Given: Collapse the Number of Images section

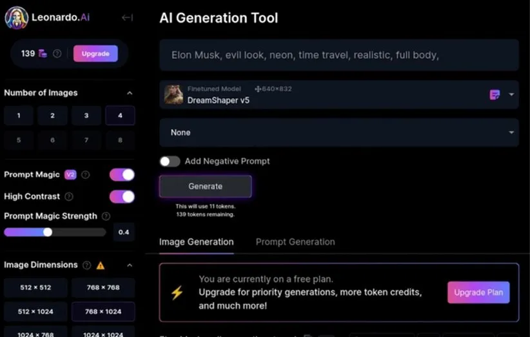Looking at the screenshot, I should point(130,93).
